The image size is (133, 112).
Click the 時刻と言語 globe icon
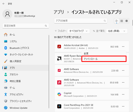(x=6, y=81)
